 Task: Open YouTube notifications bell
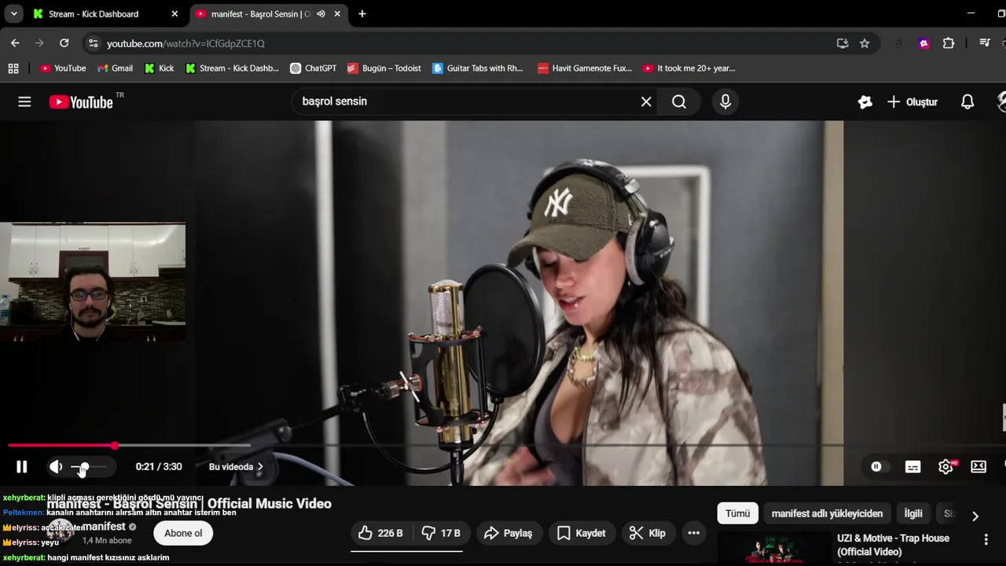[x=967, y=101]
